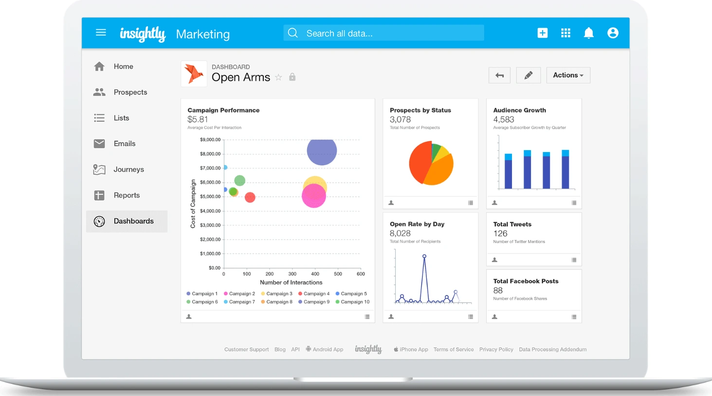Click user icon on Prospects by Status card
The image size is (712, 396).
click(391, 203)
